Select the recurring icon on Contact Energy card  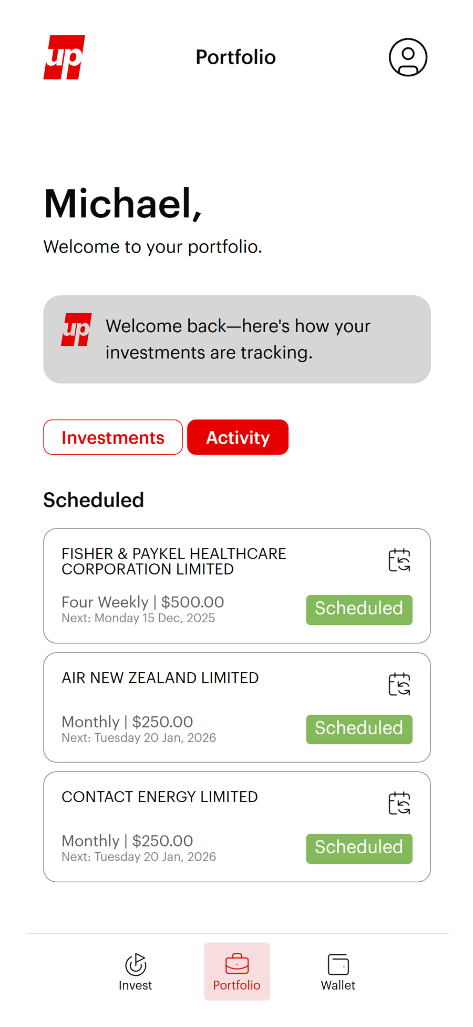399,803
